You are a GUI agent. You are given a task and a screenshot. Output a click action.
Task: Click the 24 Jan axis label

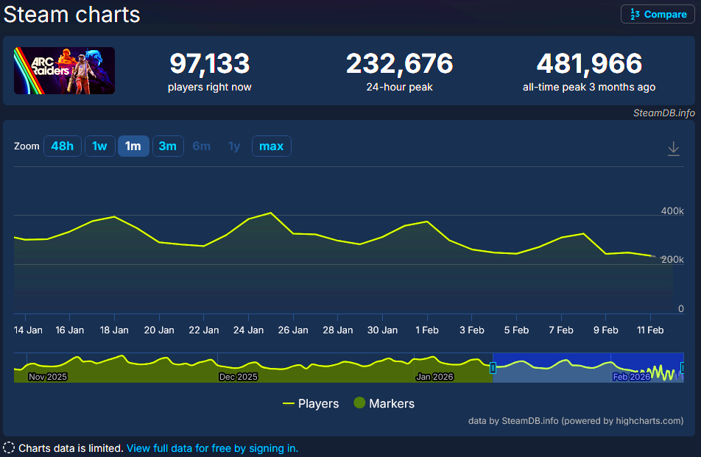coord(248,330)
